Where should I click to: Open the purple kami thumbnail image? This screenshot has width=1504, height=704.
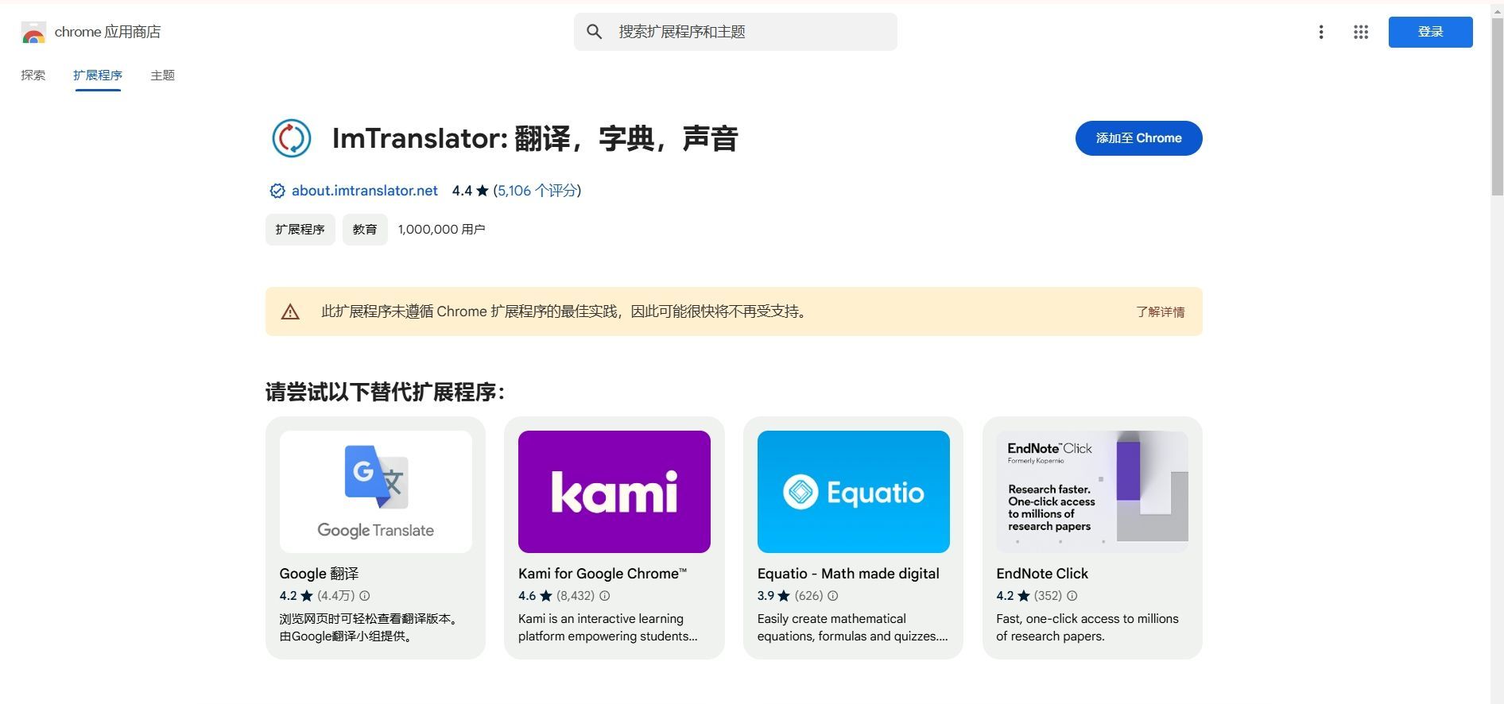point(614,492)
